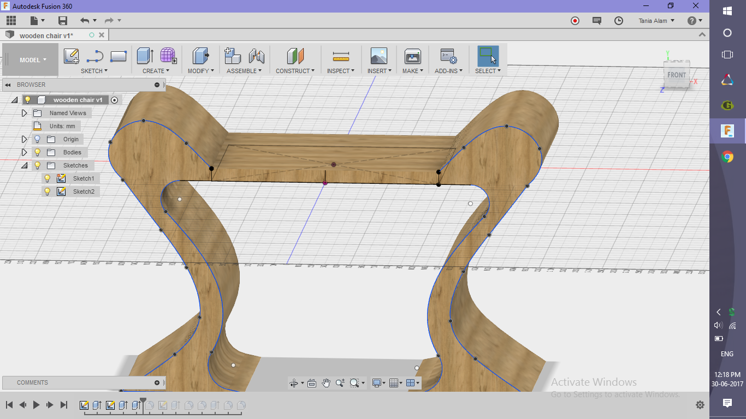Click the Select tool icon

pyautogui.click(x=488, y=56)
